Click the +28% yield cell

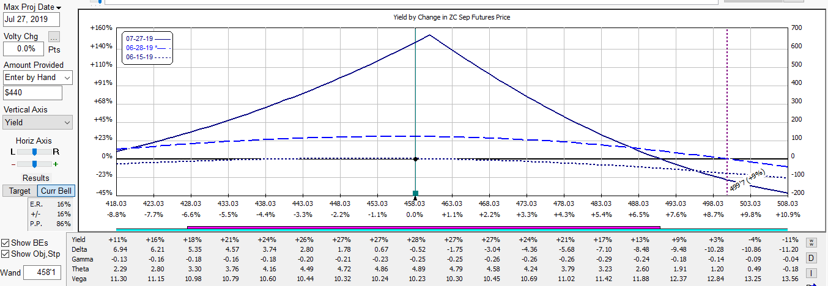[x=415, y=240]
